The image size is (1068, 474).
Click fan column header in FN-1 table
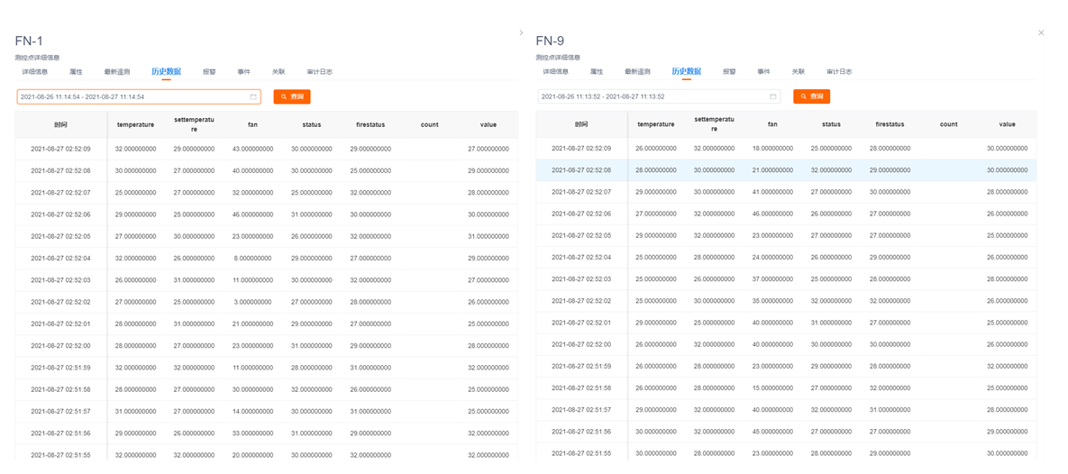(252, 124)
